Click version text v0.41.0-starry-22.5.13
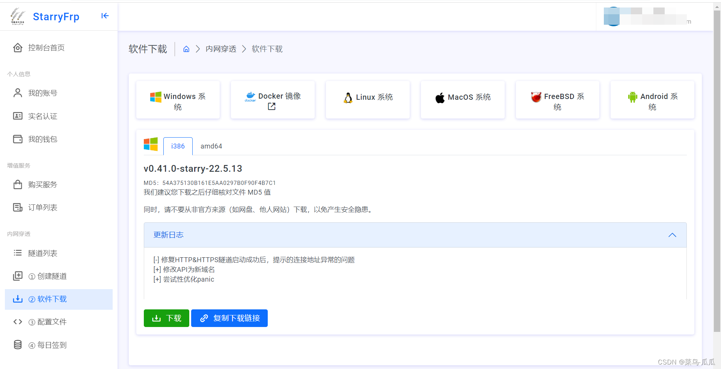 tap(193, 169)
